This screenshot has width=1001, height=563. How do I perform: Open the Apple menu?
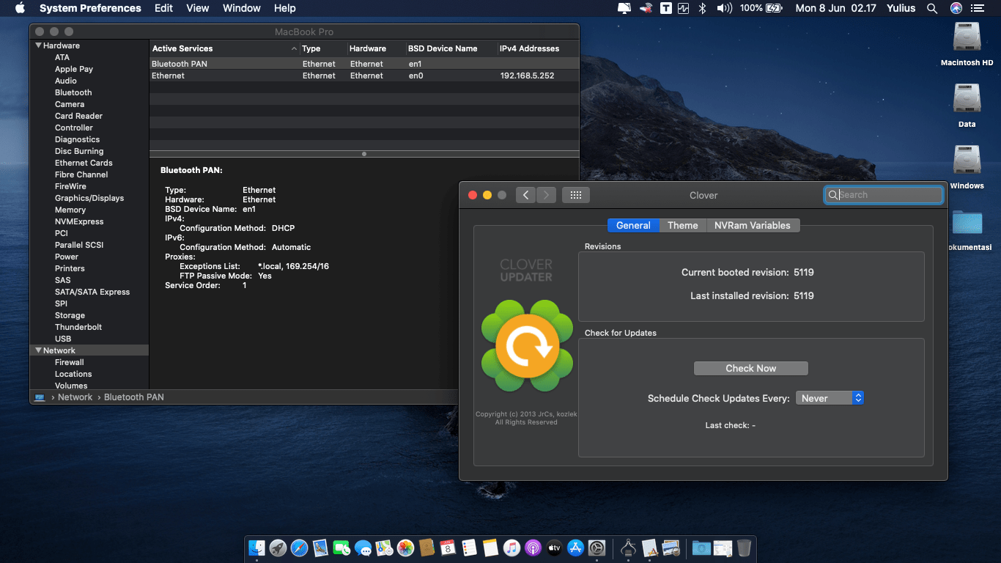[21, 8]
